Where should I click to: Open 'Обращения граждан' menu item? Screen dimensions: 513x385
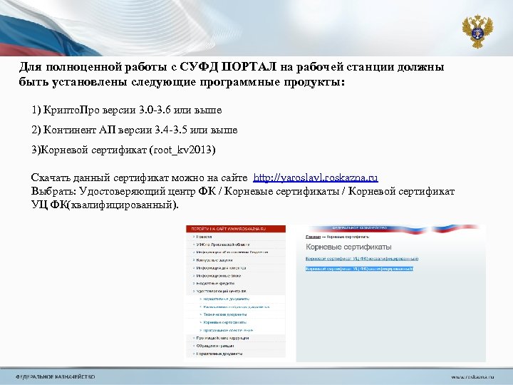point(215,346)
